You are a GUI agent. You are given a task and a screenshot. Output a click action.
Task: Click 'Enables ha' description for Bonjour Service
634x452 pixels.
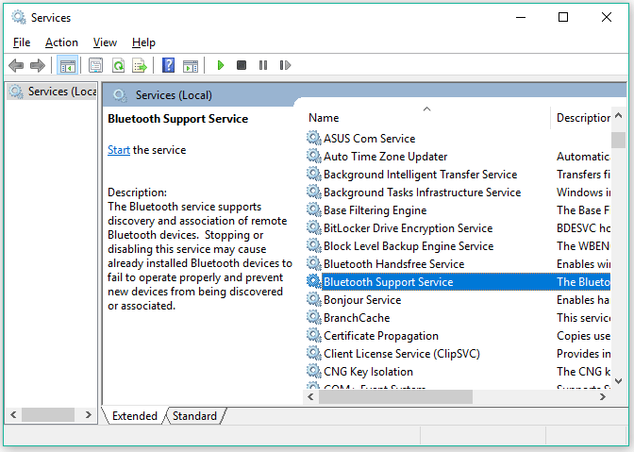coord(583,300)
